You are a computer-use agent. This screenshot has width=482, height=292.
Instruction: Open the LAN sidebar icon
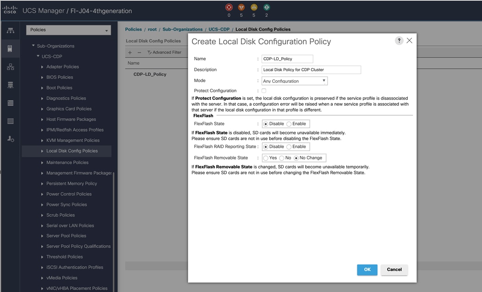tap(11, 67)
